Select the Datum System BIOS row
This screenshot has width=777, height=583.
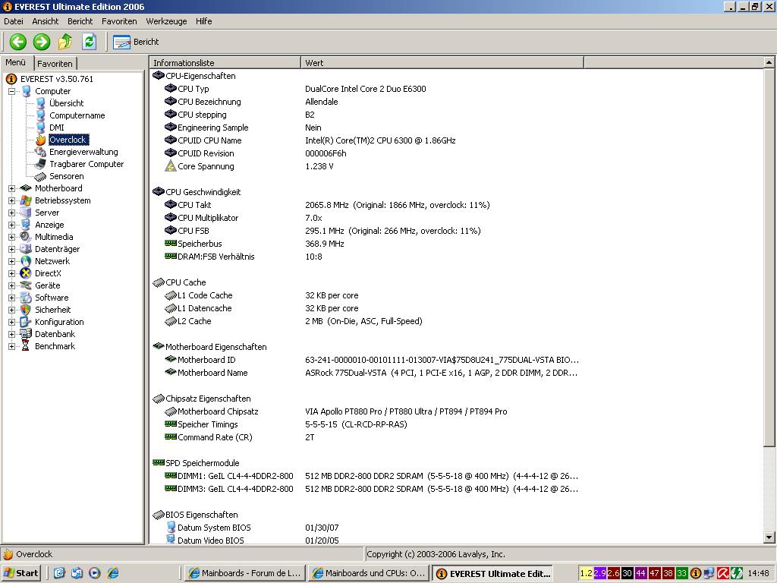pyautogui.click(x=366, y=527)
